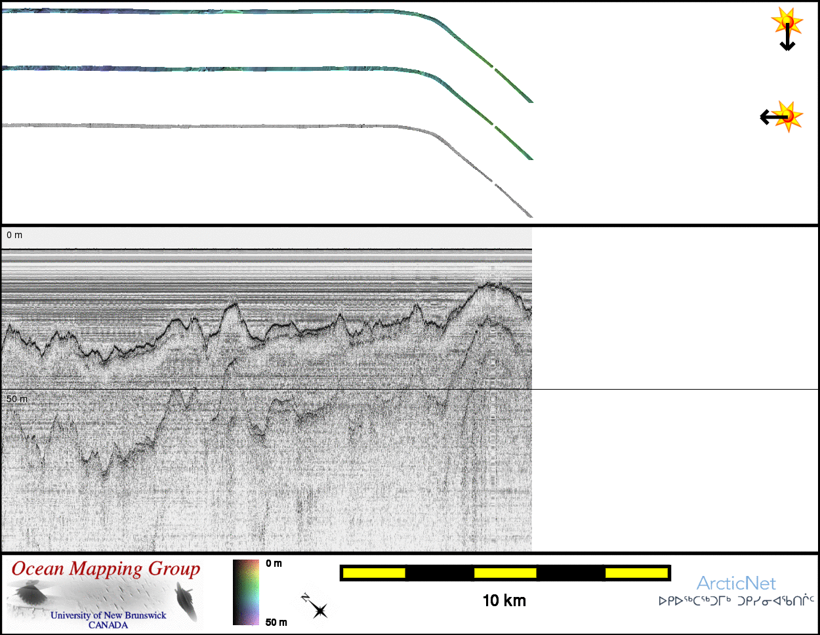Click the black downward arrow below top sun
The image size is (820, 635).
tap(787, 41)
